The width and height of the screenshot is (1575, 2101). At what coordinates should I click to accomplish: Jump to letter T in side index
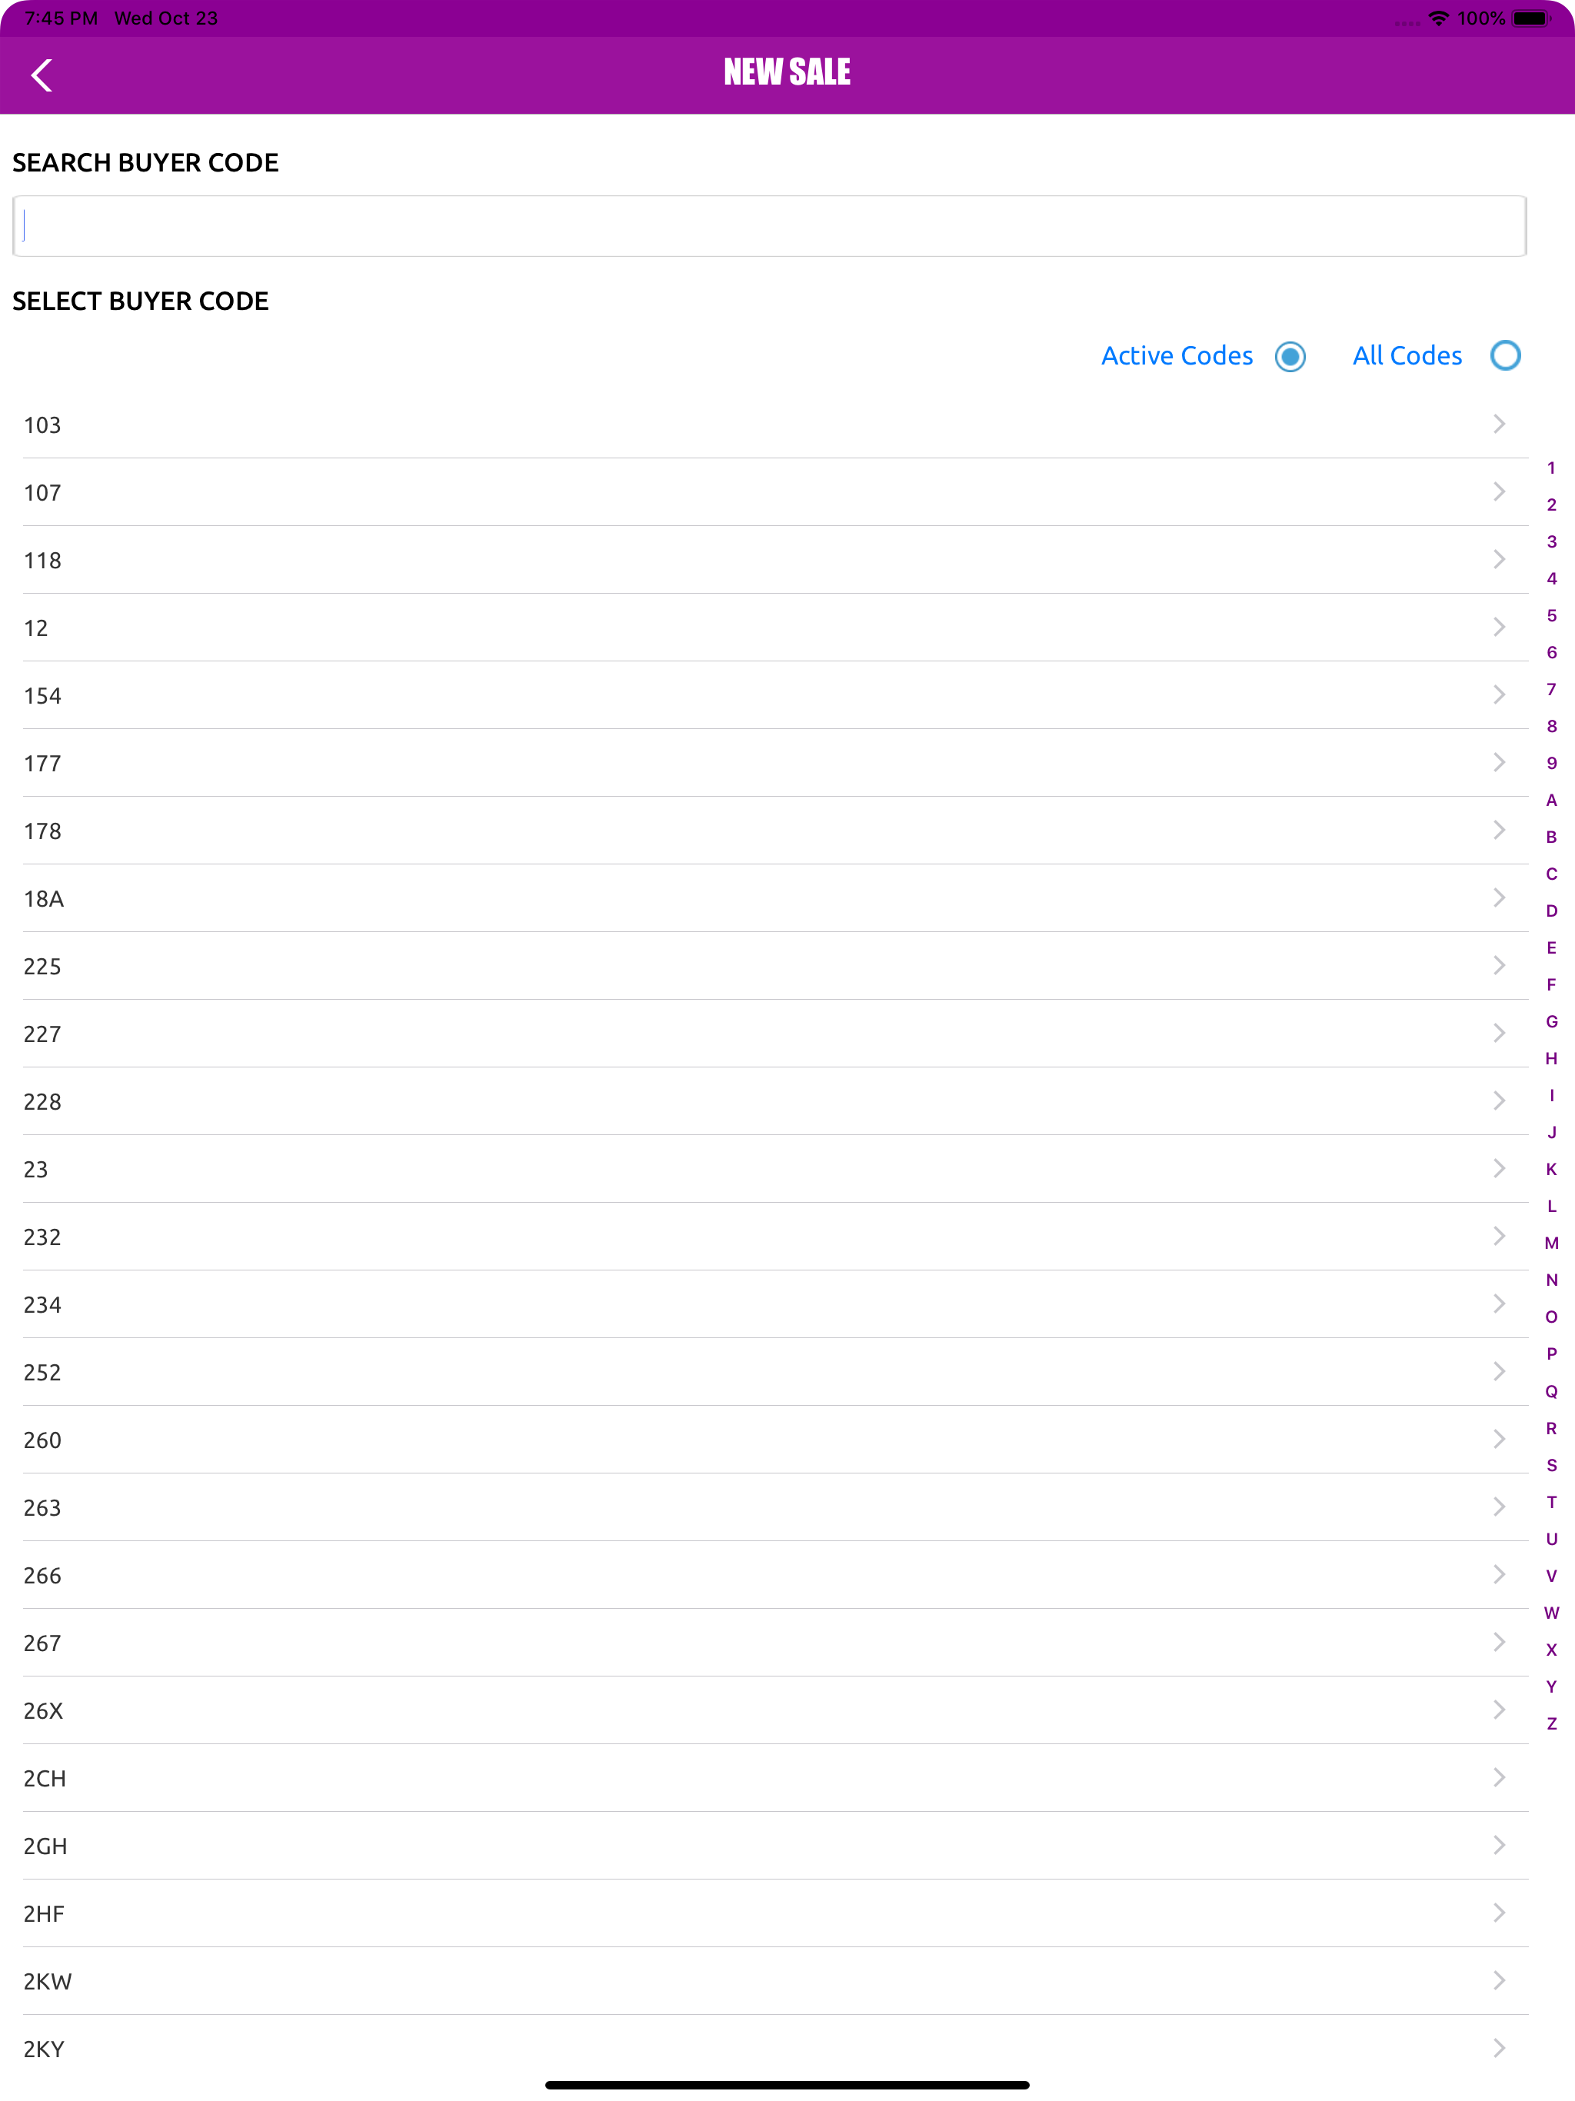[1551, 1502]
